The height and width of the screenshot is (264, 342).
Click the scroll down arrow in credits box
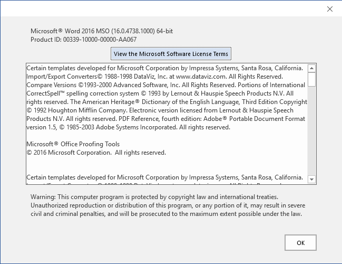311,179
